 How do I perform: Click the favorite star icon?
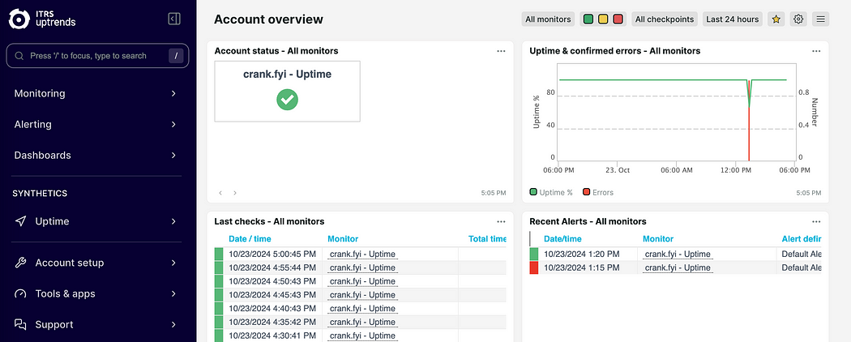click(x=776, y=19)
